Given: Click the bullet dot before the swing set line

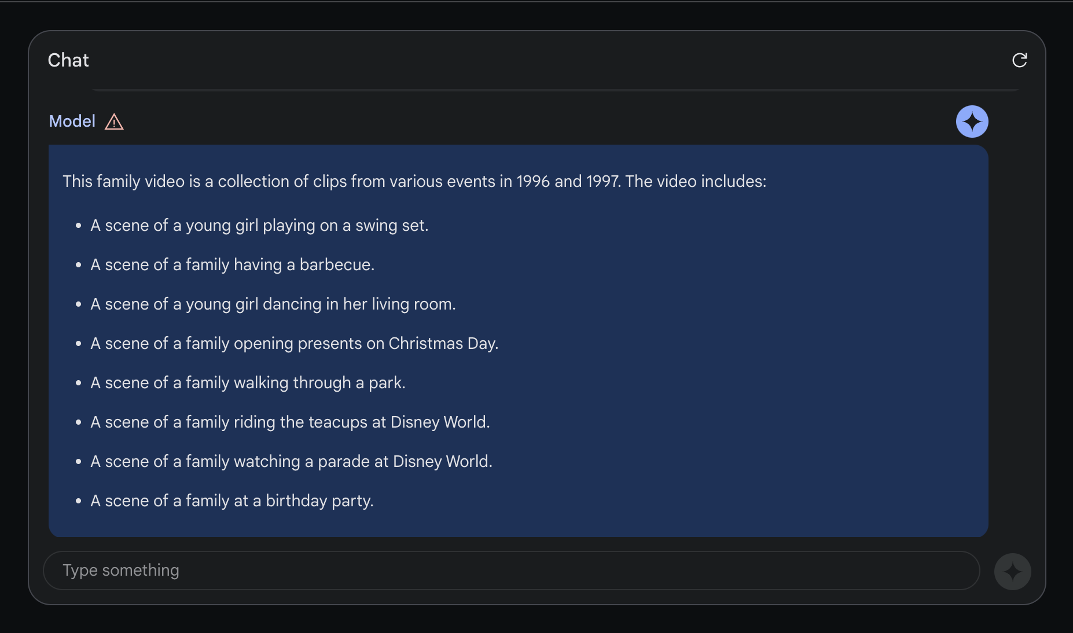Looking at the screenshot, I should (78, 226).
